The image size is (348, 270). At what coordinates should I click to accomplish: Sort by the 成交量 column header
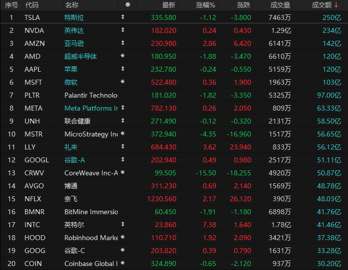(x=280, y=5)
